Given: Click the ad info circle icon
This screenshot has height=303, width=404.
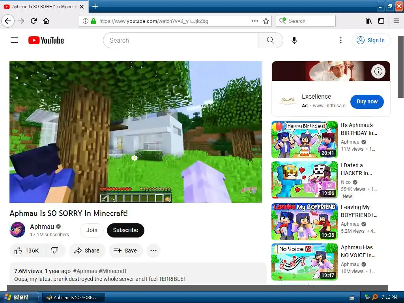Looking at the screenshot, I should (x=378, y=71).
